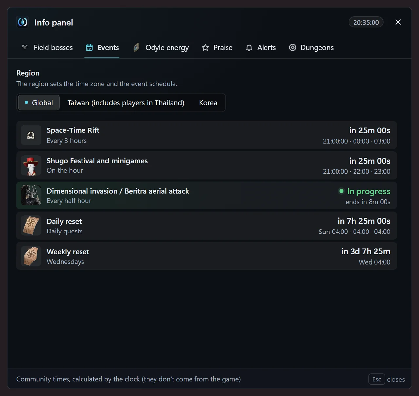Click the Dimensional invasion / Beritra aerial attack title
Viewport: 419px width, 396px height.
point(118,191)
